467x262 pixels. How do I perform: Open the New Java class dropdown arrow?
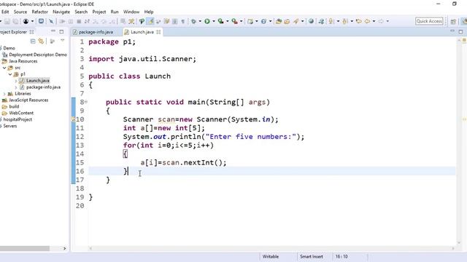(256, 21)
